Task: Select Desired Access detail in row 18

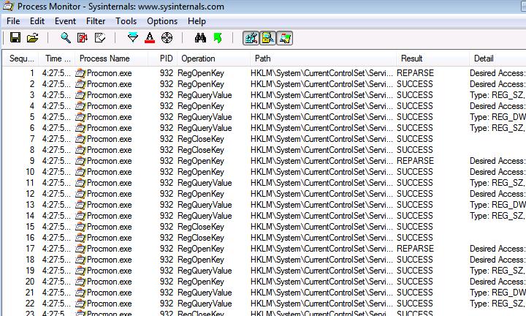Action: 498,260
